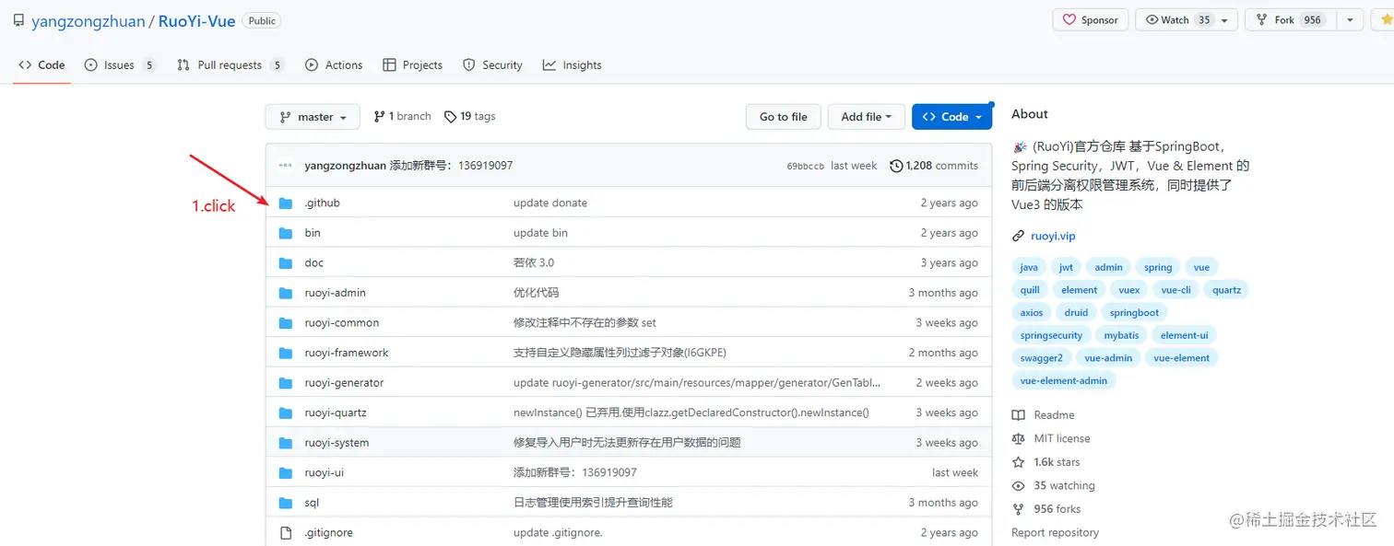Click the star icon beside 1.6k stars

1018,462
